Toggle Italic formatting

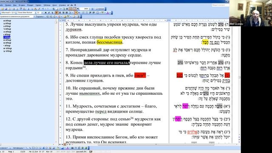49,12
